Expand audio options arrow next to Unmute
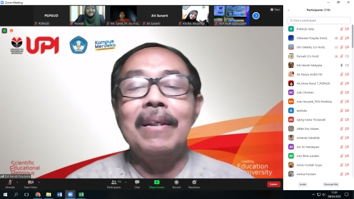 tap(17, 182)
